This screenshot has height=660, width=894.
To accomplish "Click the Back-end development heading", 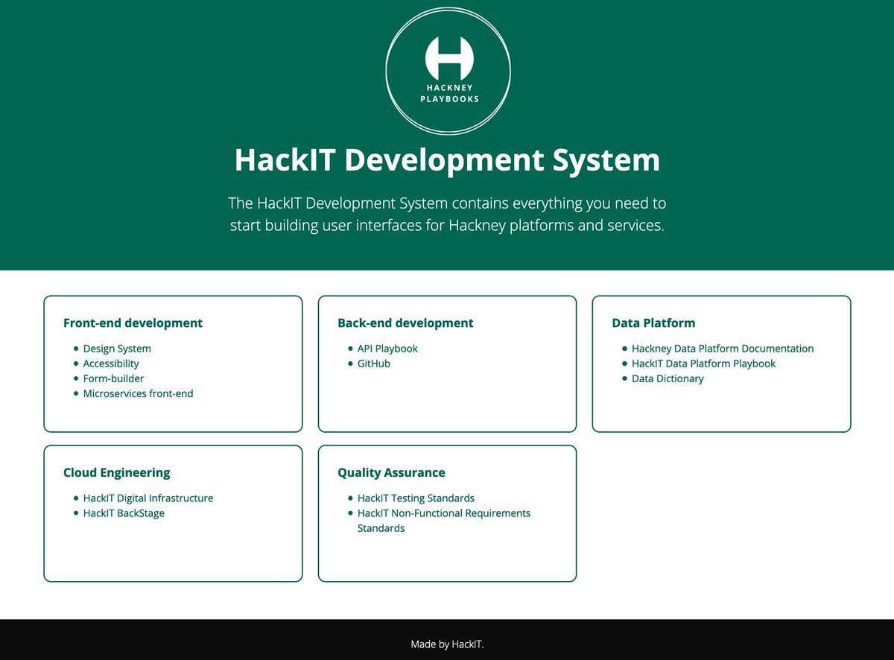I will click(405, 323).
